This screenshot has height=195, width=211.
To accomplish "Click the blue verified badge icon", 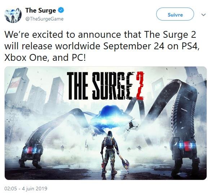I will [61, 10].
